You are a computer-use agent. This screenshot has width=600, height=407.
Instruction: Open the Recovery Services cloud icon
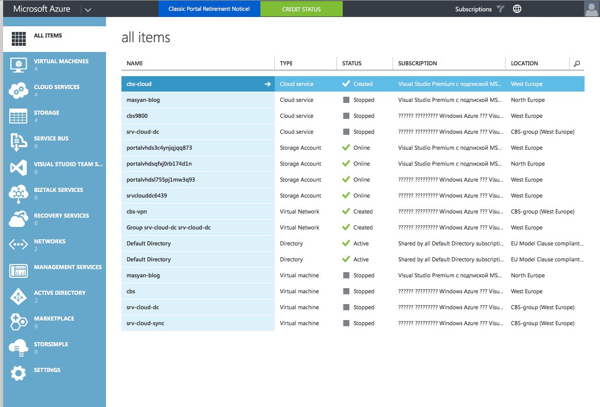tap(19, 219)
